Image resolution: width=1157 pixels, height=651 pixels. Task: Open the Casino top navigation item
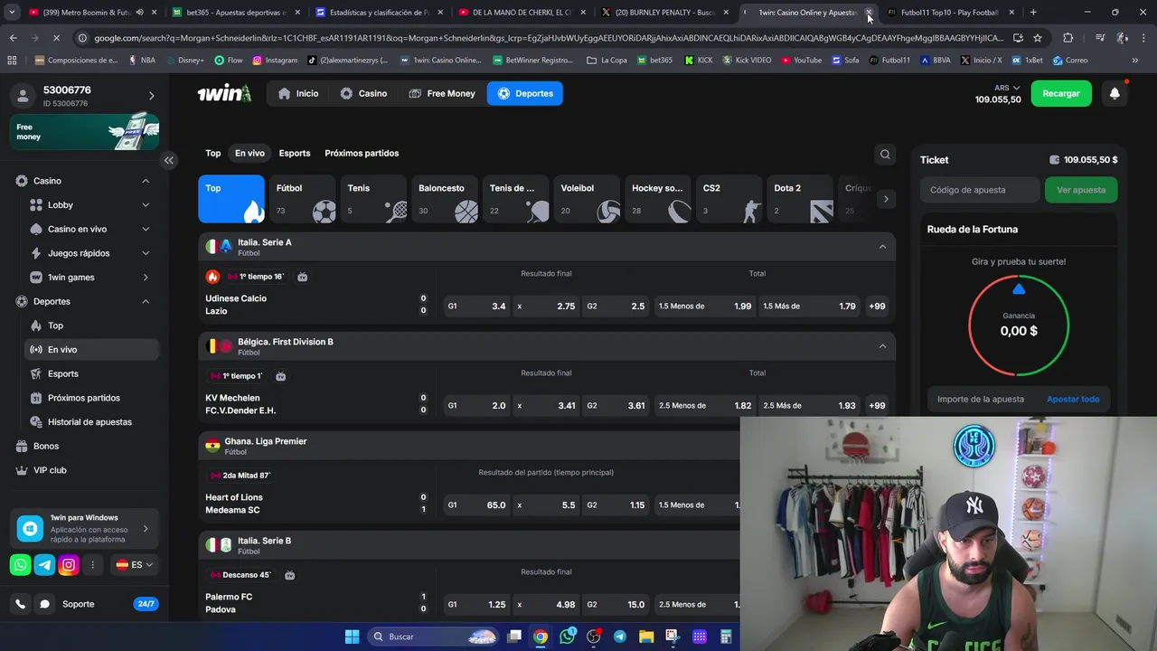click(363, 93)
